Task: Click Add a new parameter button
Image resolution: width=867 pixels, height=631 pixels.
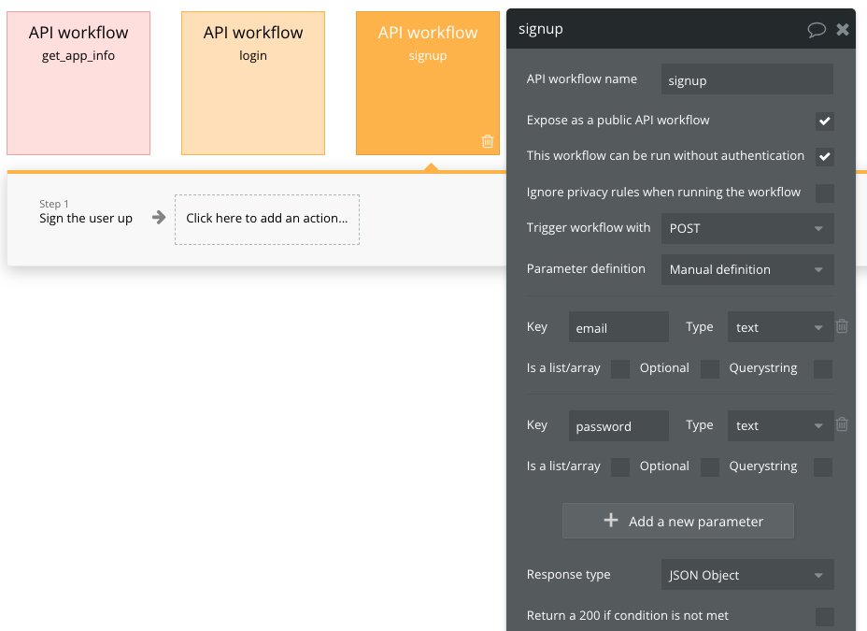Action: point(677,522)
